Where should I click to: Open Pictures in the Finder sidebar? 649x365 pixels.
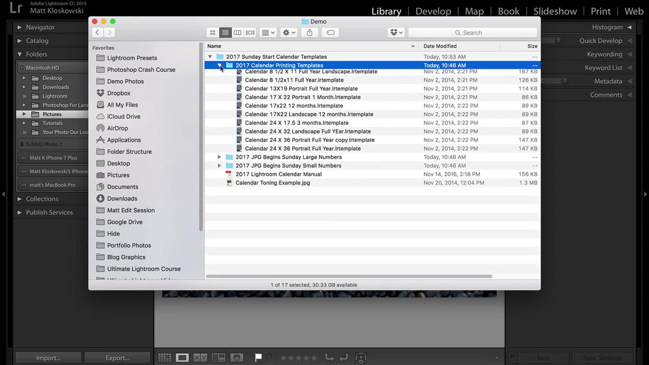click(x=118, y=175)
